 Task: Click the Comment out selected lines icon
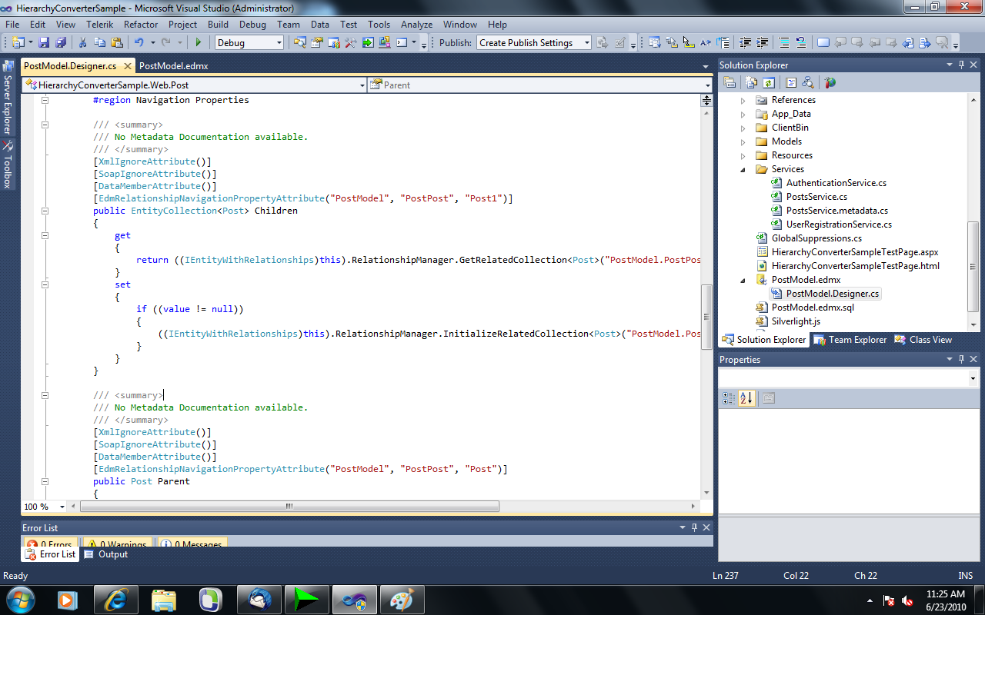click(x=784, y=42)
